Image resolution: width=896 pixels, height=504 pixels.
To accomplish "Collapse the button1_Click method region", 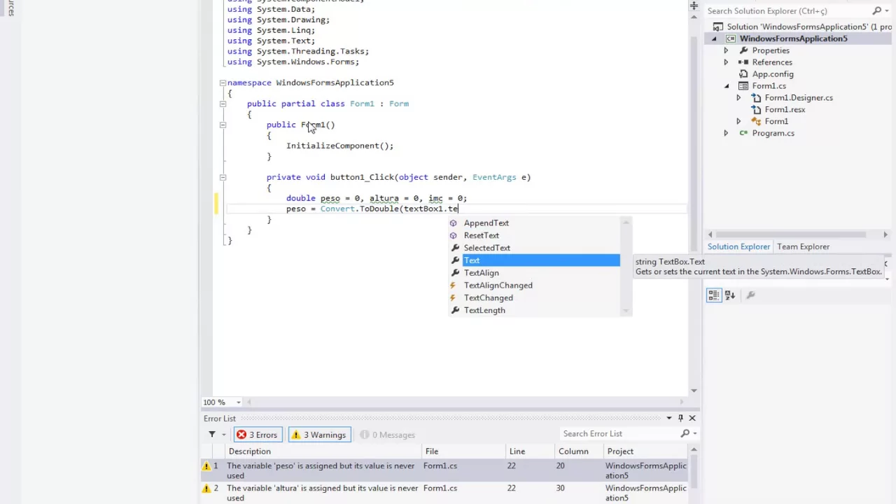I will 223,177.
